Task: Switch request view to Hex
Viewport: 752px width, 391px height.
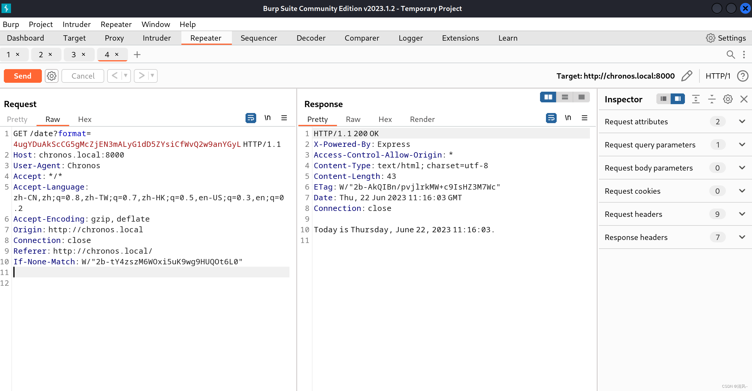Action: pyautogui.click(x=85, y=119)
